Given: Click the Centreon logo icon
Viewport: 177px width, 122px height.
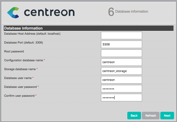Looking at the screenshot, I should coord(13,12).
